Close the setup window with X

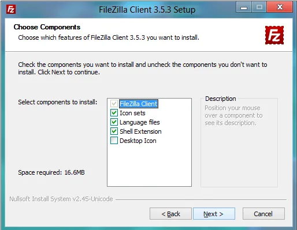280,7
